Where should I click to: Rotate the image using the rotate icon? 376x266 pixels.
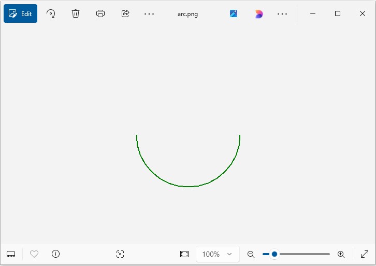51,14
